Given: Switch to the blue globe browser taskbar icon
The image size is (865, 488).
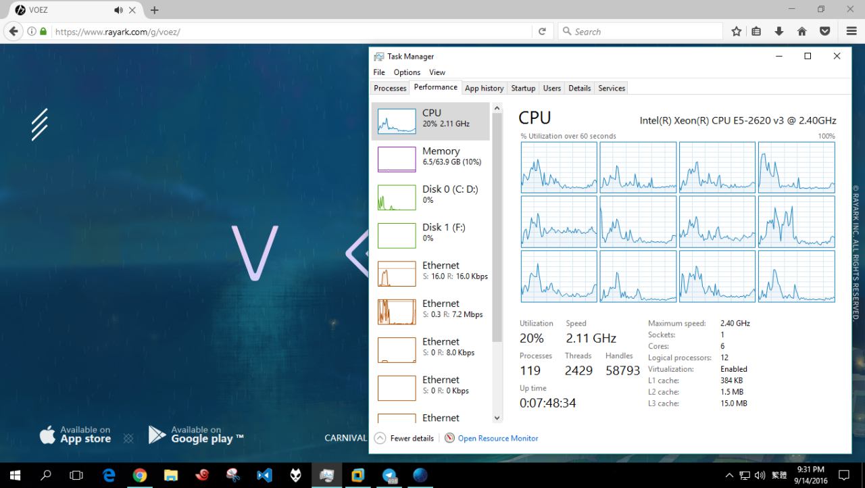Looking at the screenshot, I should pyautogui.click(x=420, y=475).
